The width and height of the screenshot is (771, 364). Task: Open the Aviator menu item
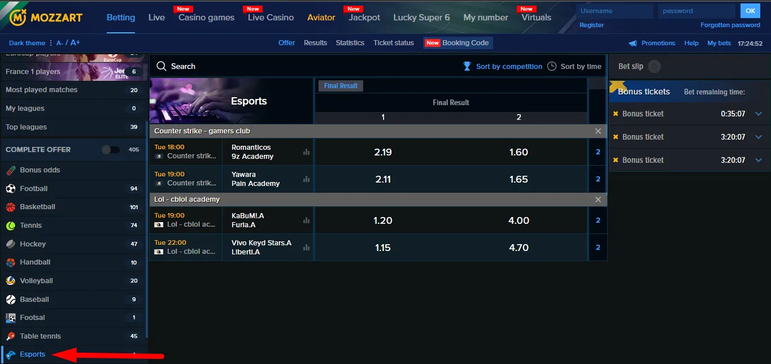321,18
